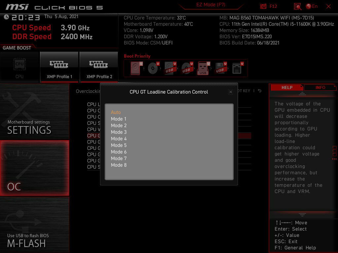This screenshot has height=253, width=338.
Task: Click the back arrow beside HOT KEY
Action: [260, 91]
